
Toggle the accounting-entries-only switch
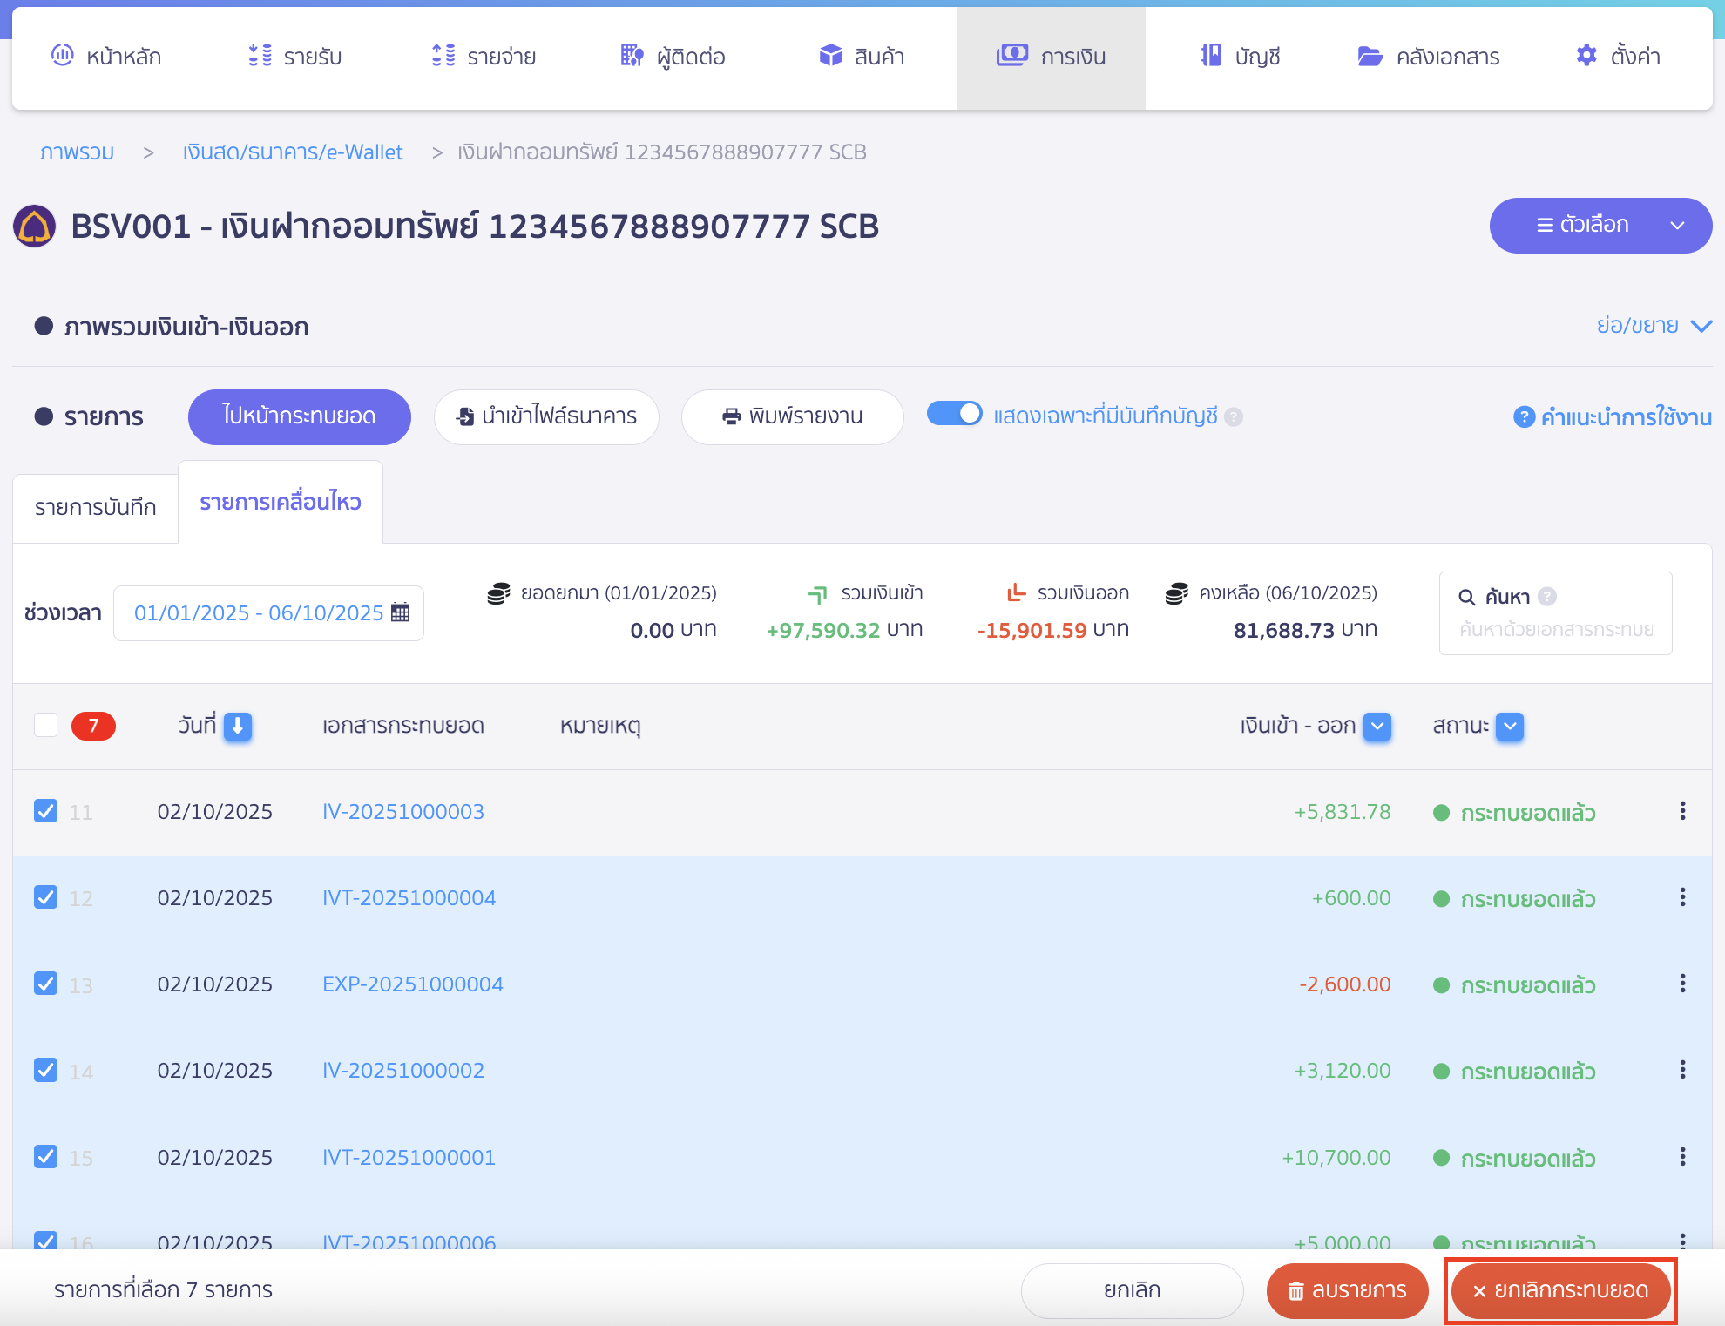coord(954,414)
